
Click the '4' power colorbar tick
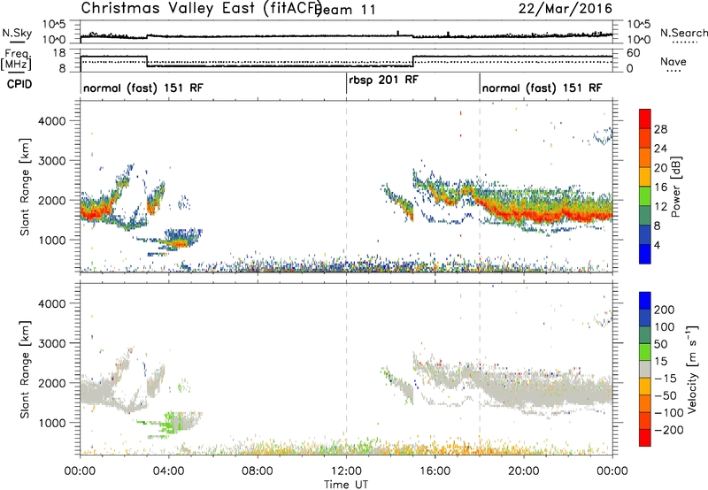coord(658,246)
